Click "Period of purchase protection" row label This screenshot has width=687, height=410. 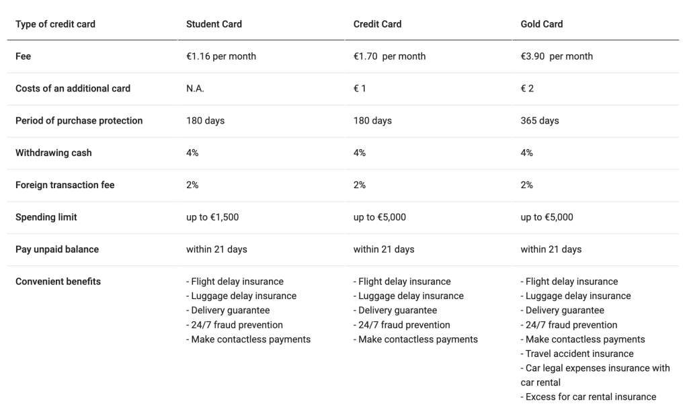tap(79, 121)
